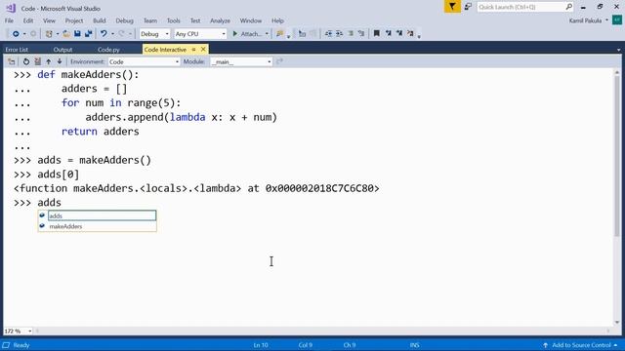This screenshot has width=625, height=351.
Task: Click the Undo arrow icon
Action: 104,34
